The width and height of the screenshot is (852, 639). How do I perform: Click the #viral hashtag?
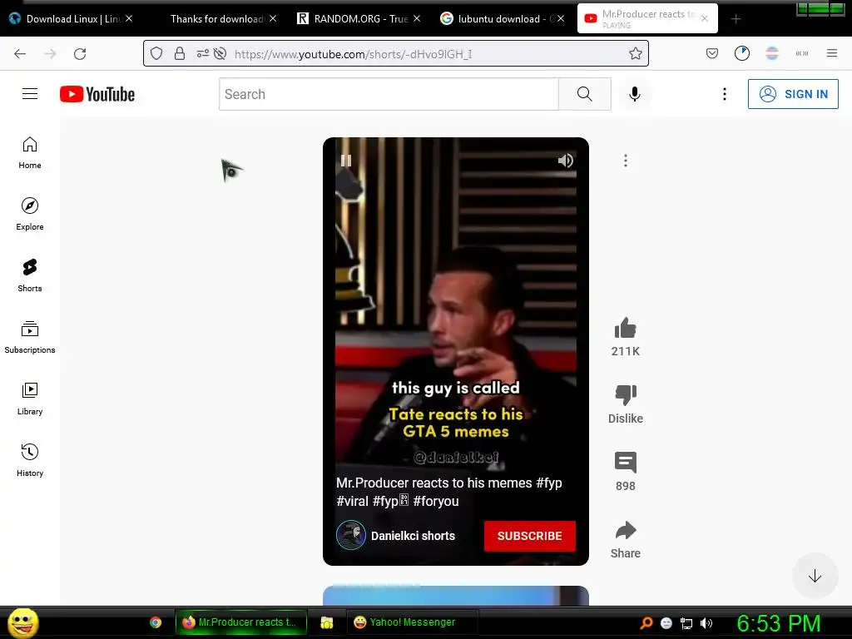click(352, 501)
